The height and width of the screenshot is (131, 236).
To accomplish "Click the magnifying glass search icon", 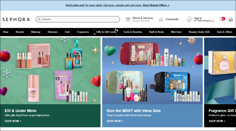I will [x=39, y=19].
